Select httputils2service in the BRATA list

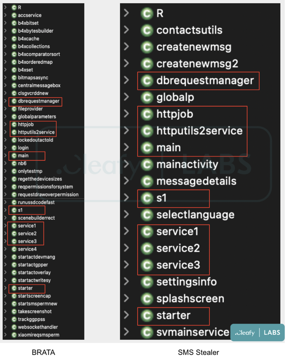tap(36, 132)
